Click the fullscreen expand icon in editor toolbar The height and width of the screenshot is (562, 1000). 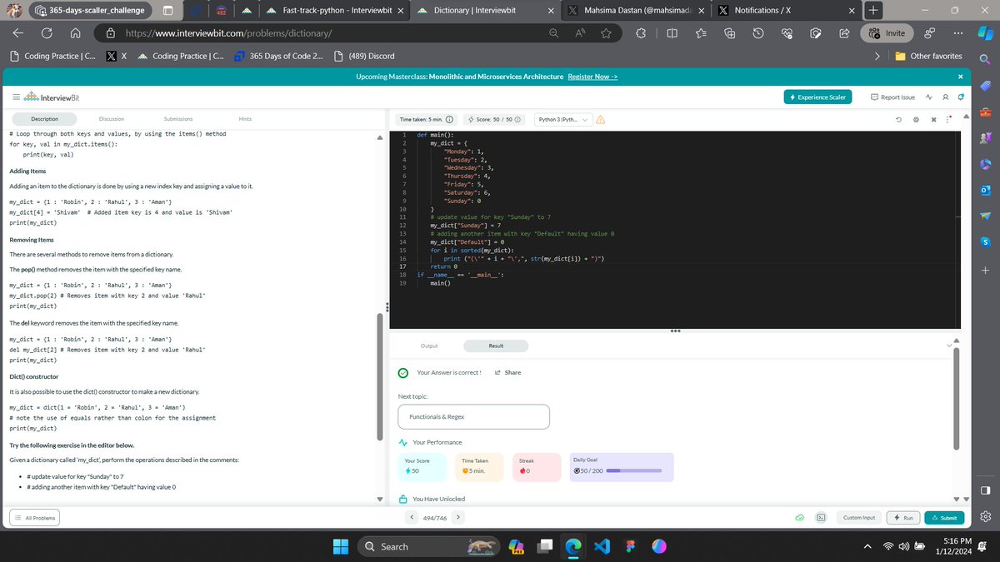click(933, 119)
